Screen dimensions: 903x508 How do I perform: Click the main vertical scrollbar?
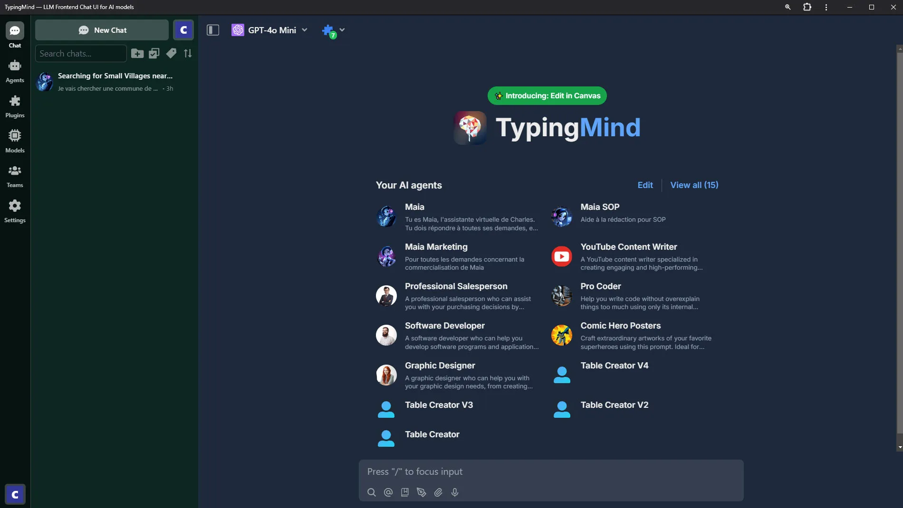click(899, 242)
